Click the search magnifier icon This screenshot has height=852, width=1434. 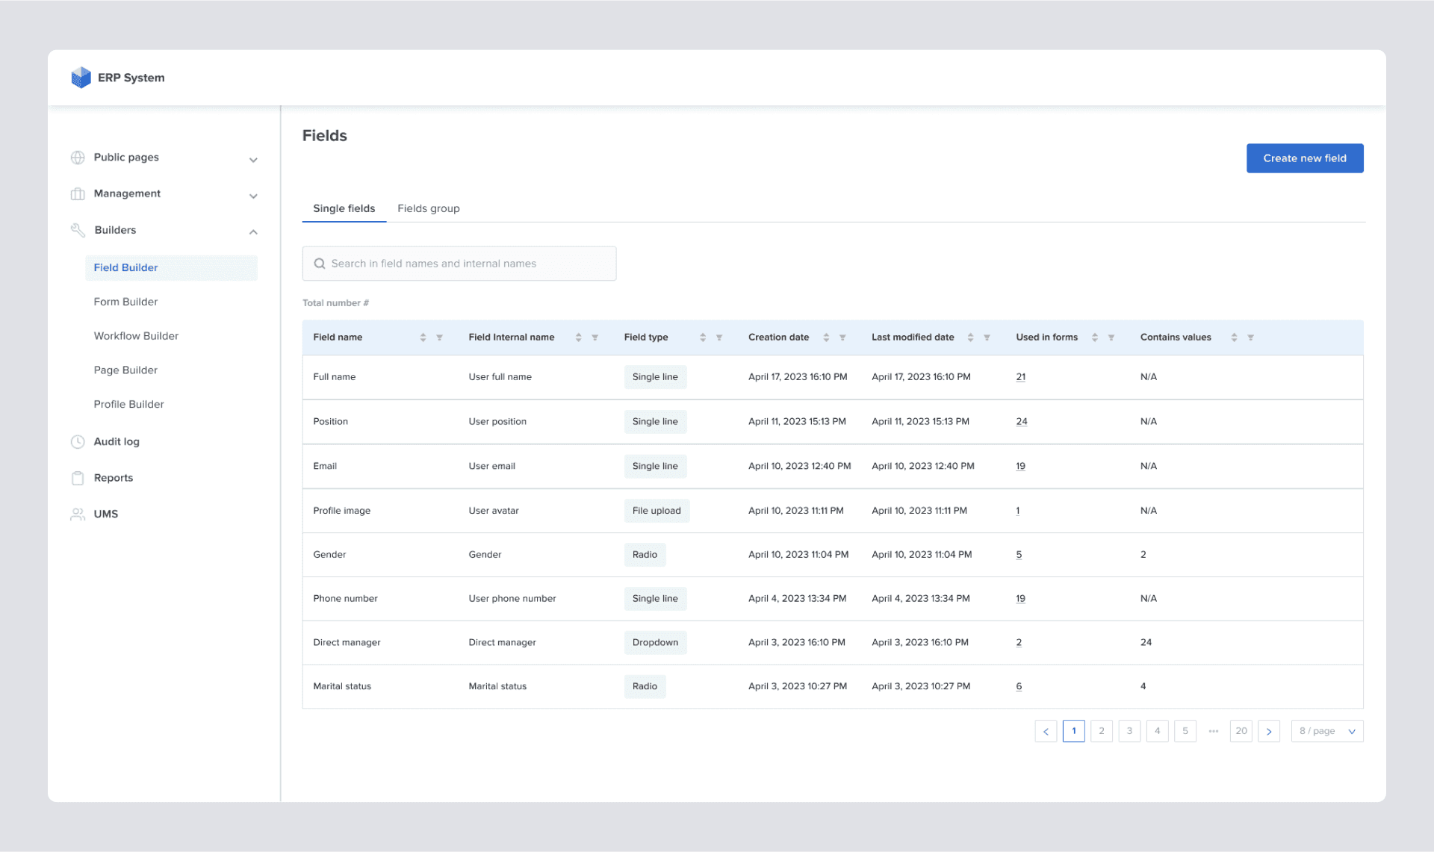(319, 263)
